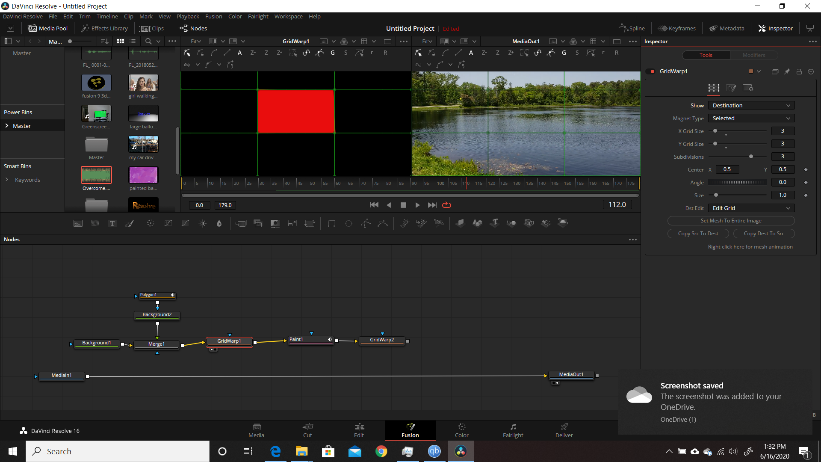Open the right viewer Fit zoom dropdown

427,41
